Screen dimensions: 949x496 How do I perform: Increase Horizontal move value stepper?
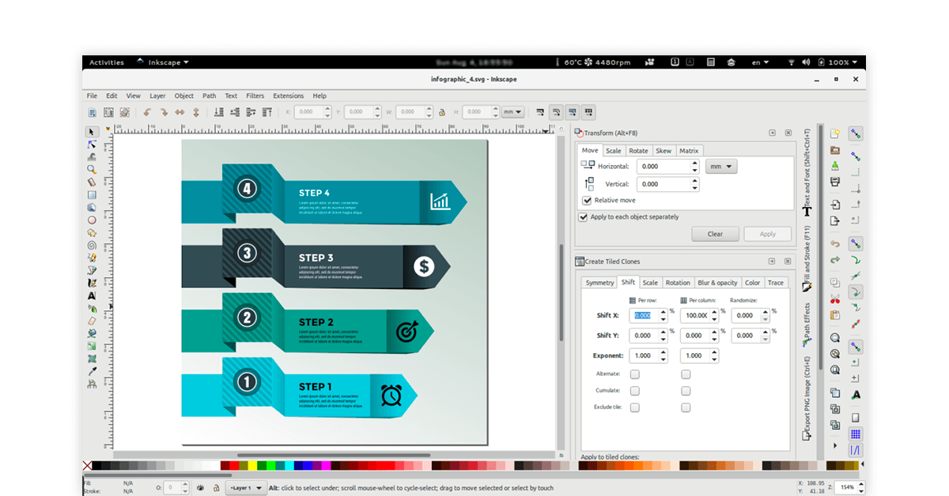click(695, 163)
